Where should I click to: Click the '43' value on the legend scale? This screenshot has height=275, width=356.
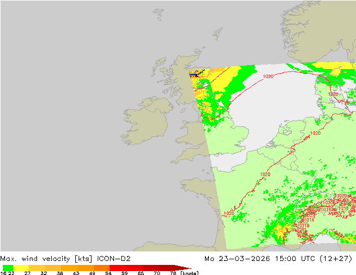click(x=76, y=273)
